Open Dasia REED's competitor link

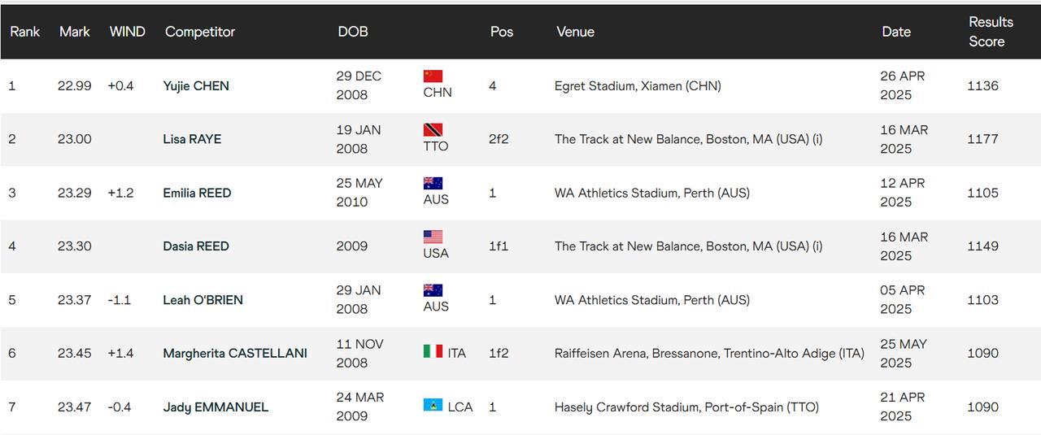196,246
